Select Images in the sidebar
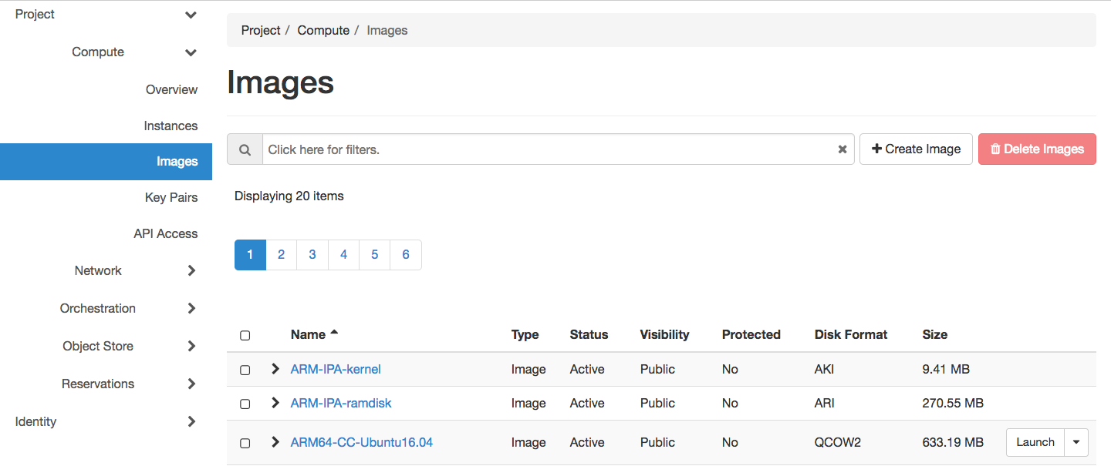The height and width of the screenshot is (466, 1111). pyautogui.click(x=106, y=162)
